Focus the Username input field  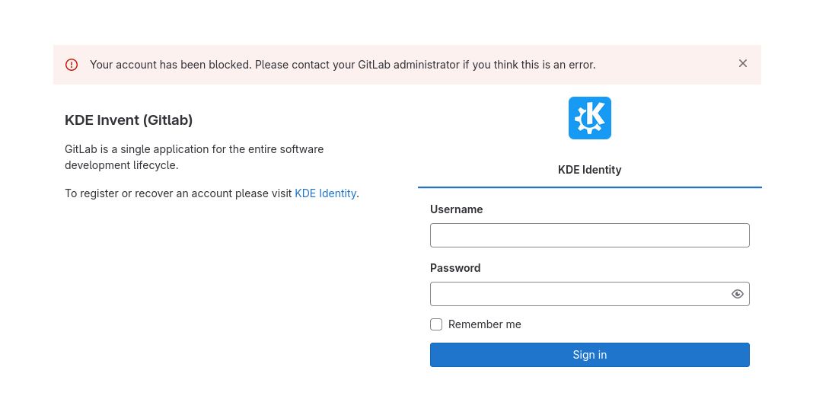point(589,235)
